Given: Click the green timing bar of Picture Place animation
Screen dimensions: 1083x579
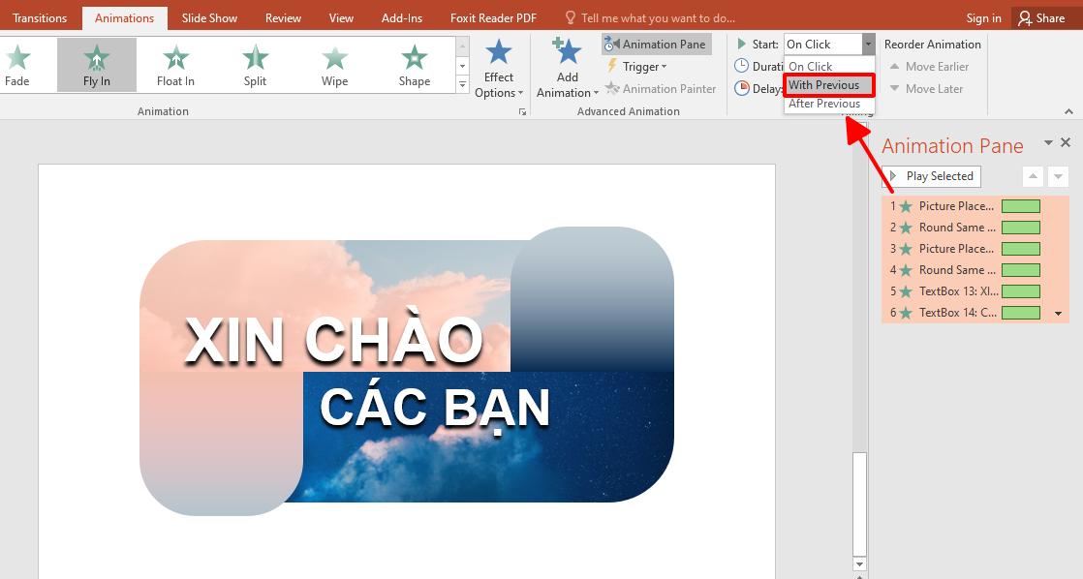Looking at the screenshot, I should [x=1021, y=205].
